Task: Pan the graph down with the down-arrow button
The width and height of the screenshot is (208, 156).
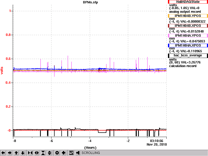Action: pyautogui.click(x=23, y=153)
